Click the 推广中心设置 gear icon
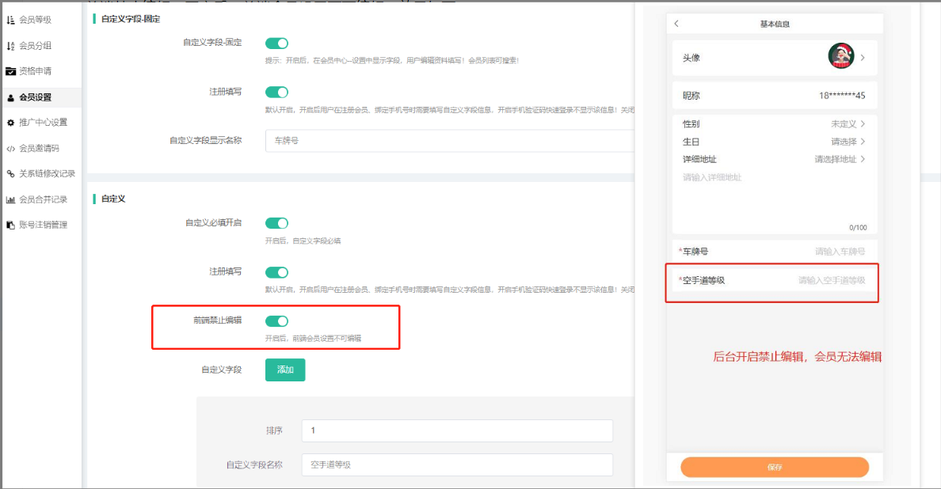941x489 pixels. (11, 123)
